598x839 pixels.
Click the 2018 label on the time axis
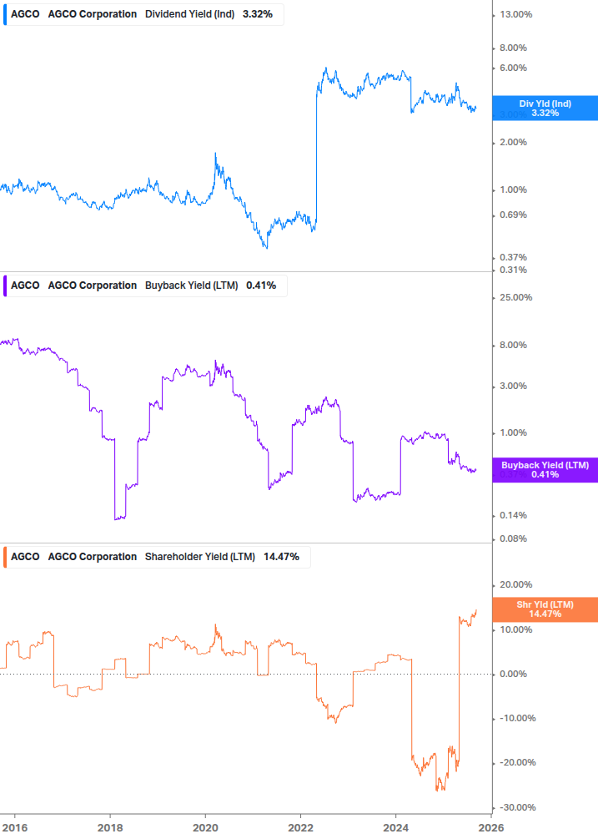click(x=110, y=828)
